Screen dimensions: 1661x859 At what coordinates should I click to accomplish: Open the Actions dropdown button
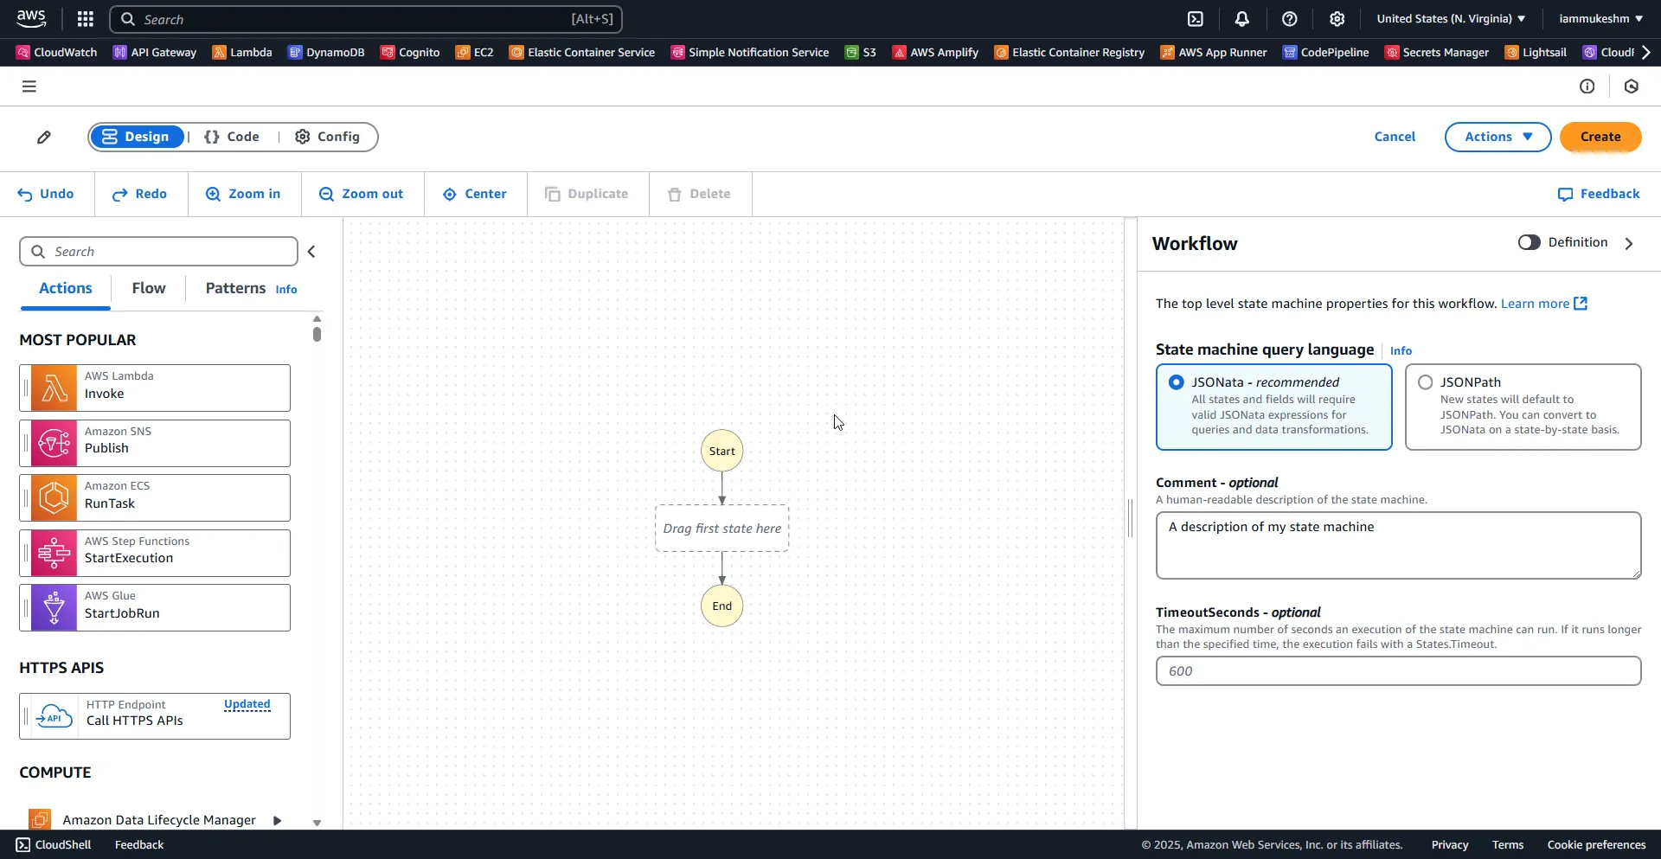click(x=1497, y=138)
